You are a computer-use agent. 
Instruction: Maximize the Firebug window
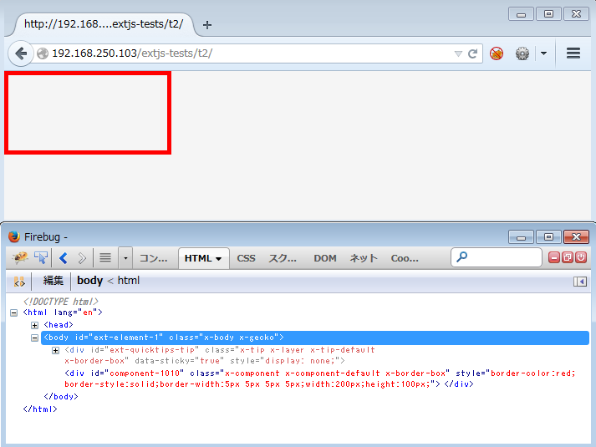(548, 237)
